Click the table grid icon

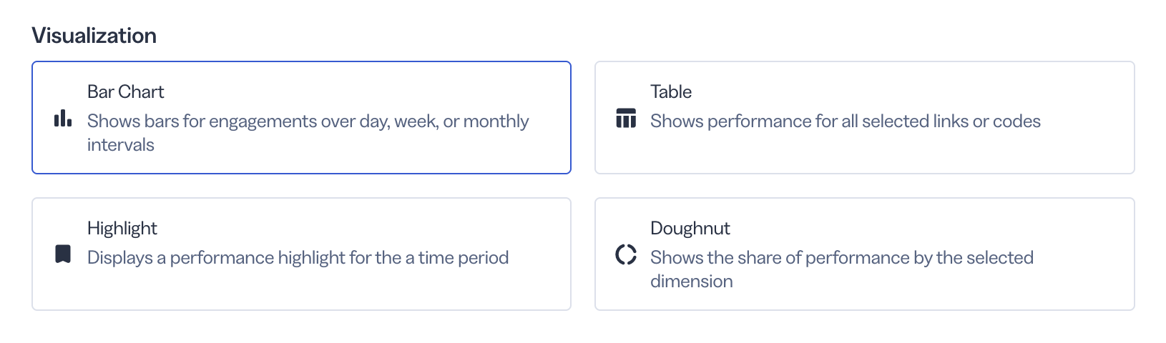coord(626,118)
